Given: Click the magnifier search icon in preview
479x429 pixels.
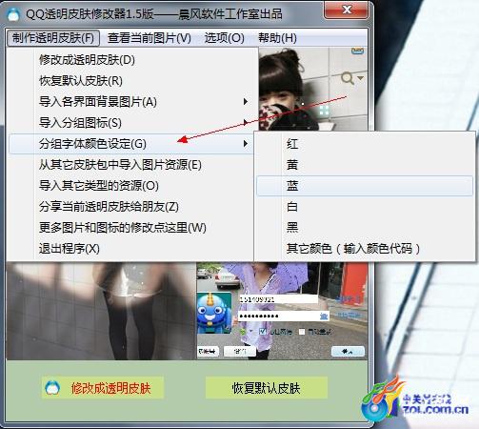Looking at the screenshot, I should 348,78.
